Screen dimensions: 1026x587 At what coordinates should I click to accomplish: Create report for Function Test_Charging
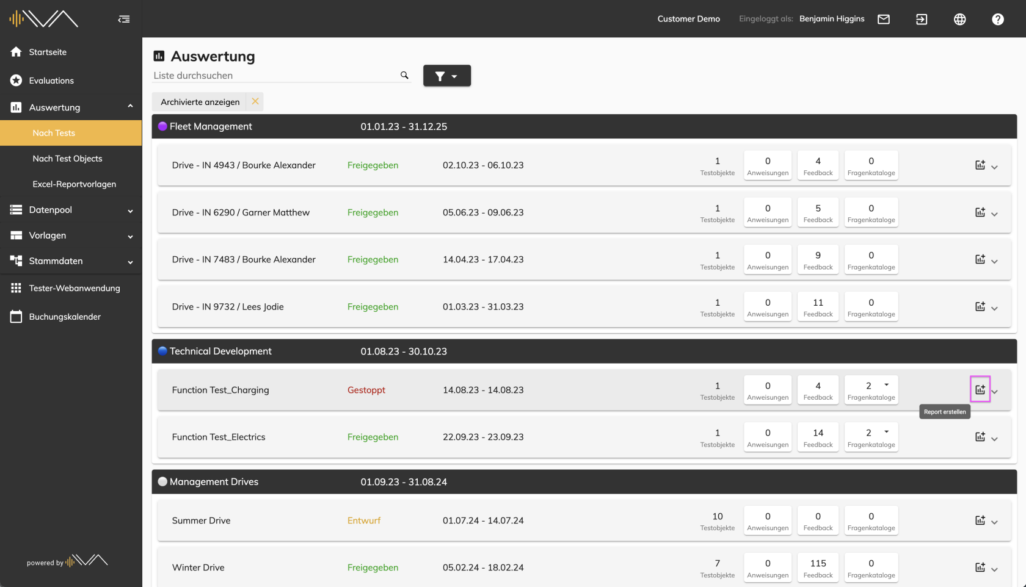click(980, 389)
